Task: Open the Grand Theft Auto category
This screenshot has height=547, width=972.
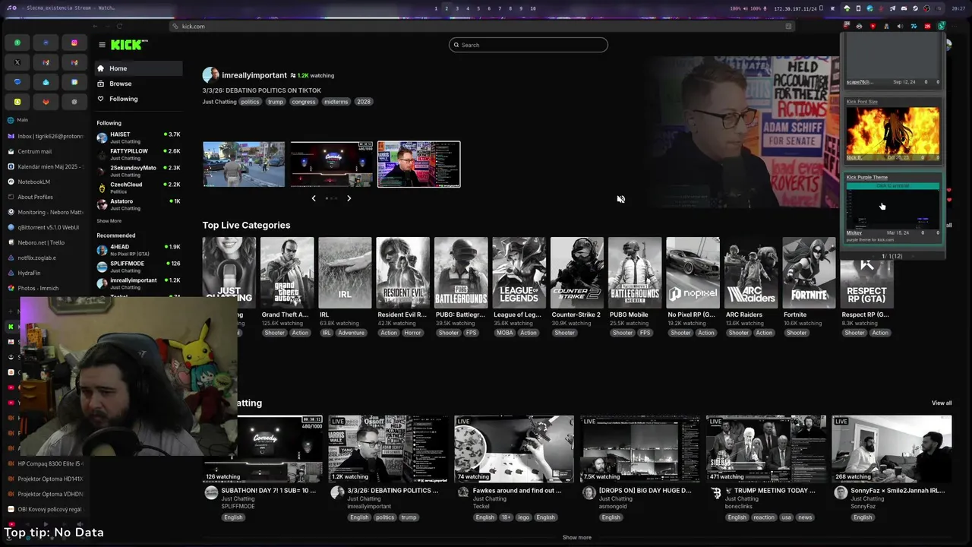Action: click(287, 272)
